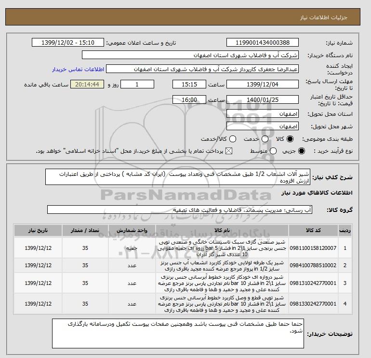
Task: Click the buyer organization name field
Action: 190,55
